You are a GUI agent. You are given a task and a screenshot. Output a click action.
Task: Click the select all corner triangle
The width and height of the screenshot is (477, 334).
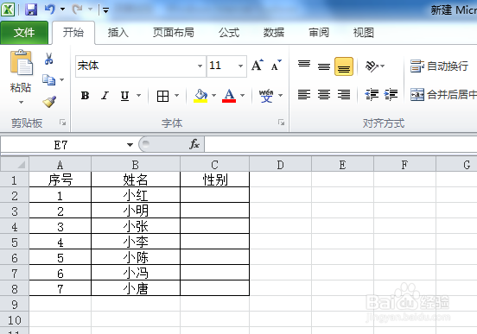[21, 165]
